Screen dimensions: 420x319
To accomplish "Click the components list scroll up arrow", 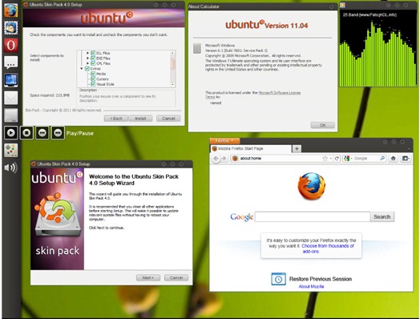I will point(172,53).
